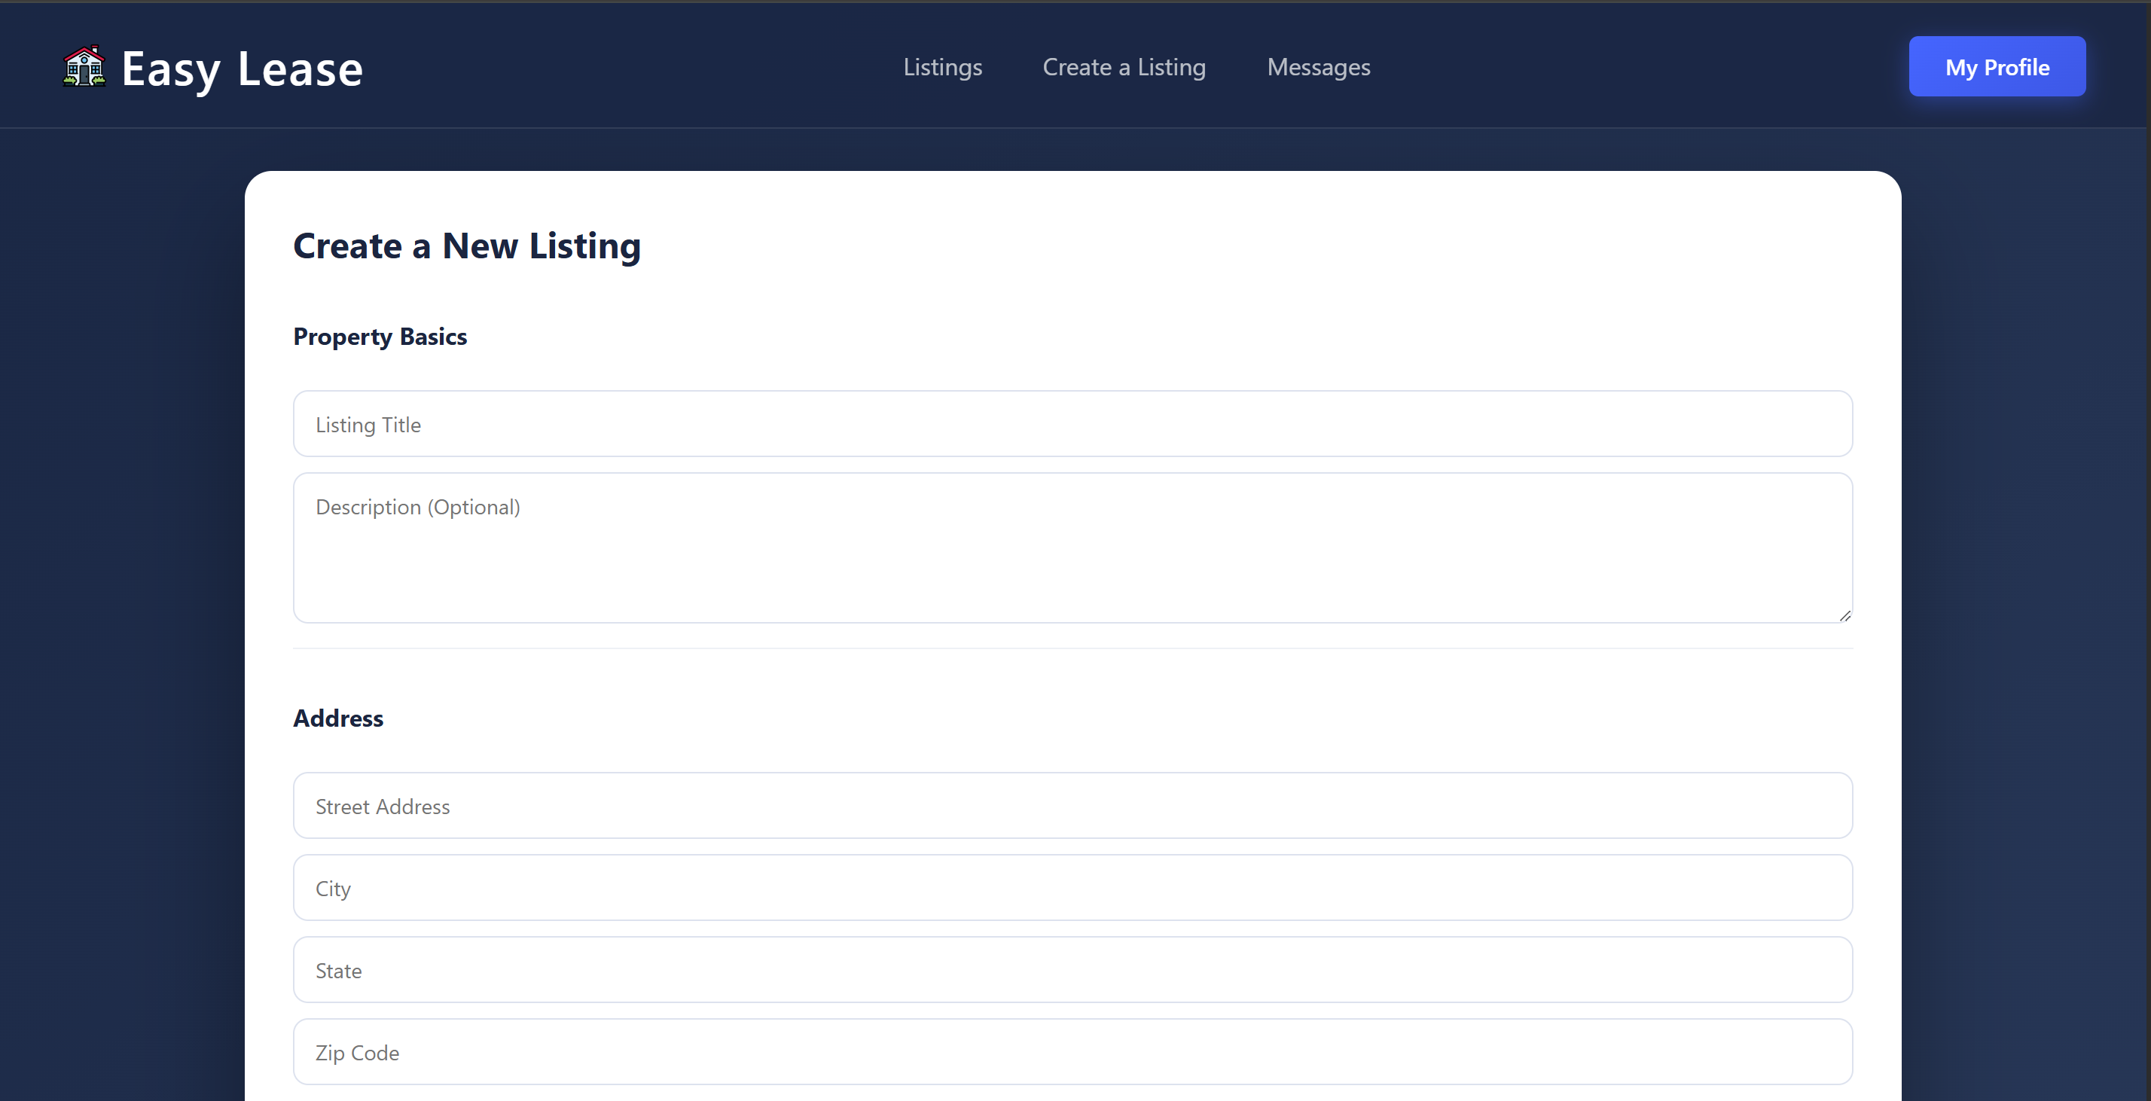The image size is (2151, 1101).
Task: Click the City input field
Action: 1073,887
